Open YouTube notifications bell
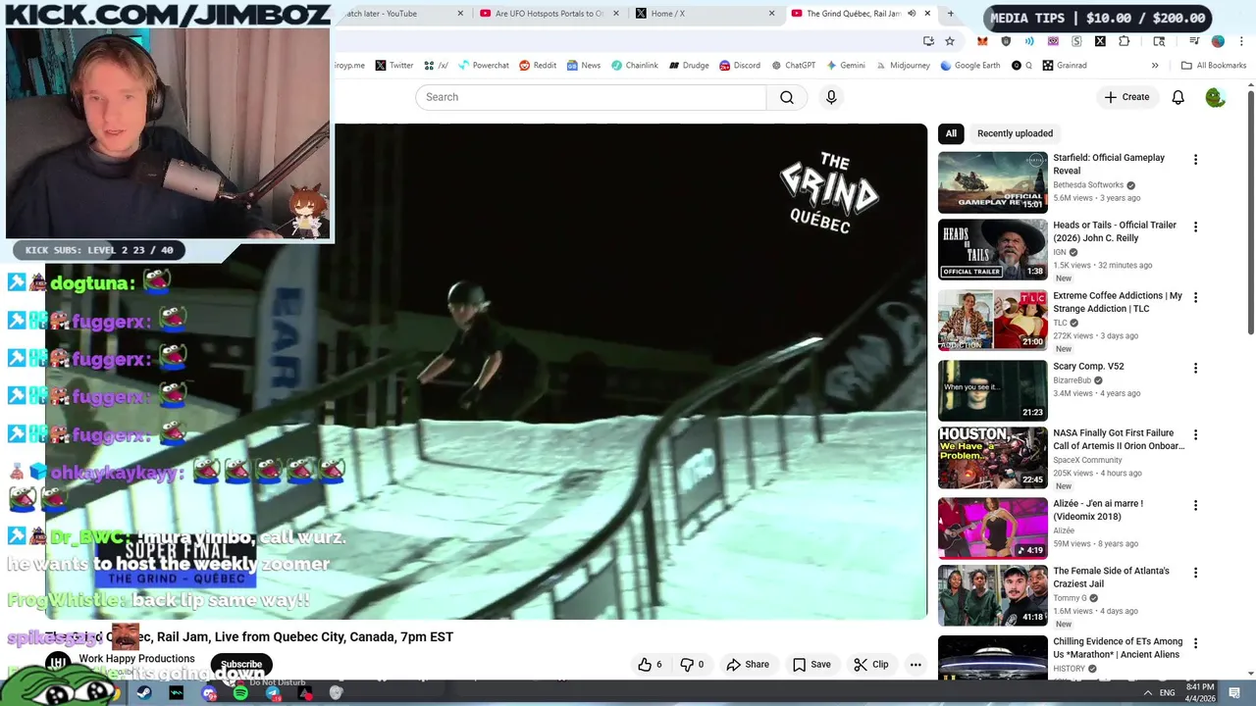This screenshot has width=1256, height=706. (x=1177, y=97)
